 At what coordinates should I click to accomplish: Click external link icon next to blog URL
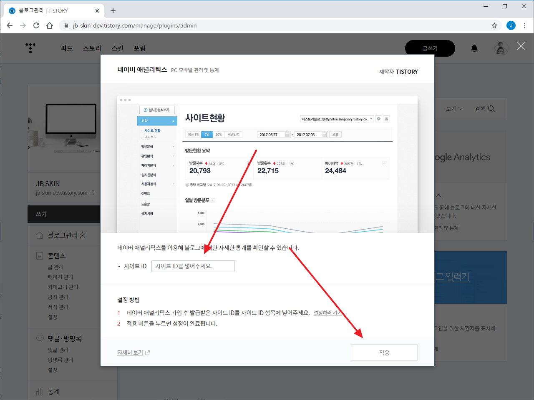click(92, 193)
